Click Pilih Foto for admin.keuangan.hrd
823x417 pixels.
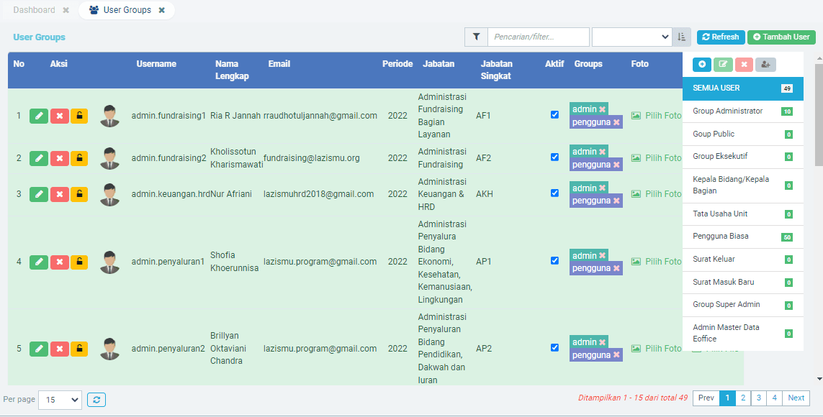(656, 194)
